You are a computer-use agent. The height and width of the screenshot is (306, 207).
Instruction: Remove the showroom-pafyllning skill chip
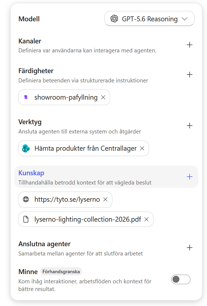103,97
